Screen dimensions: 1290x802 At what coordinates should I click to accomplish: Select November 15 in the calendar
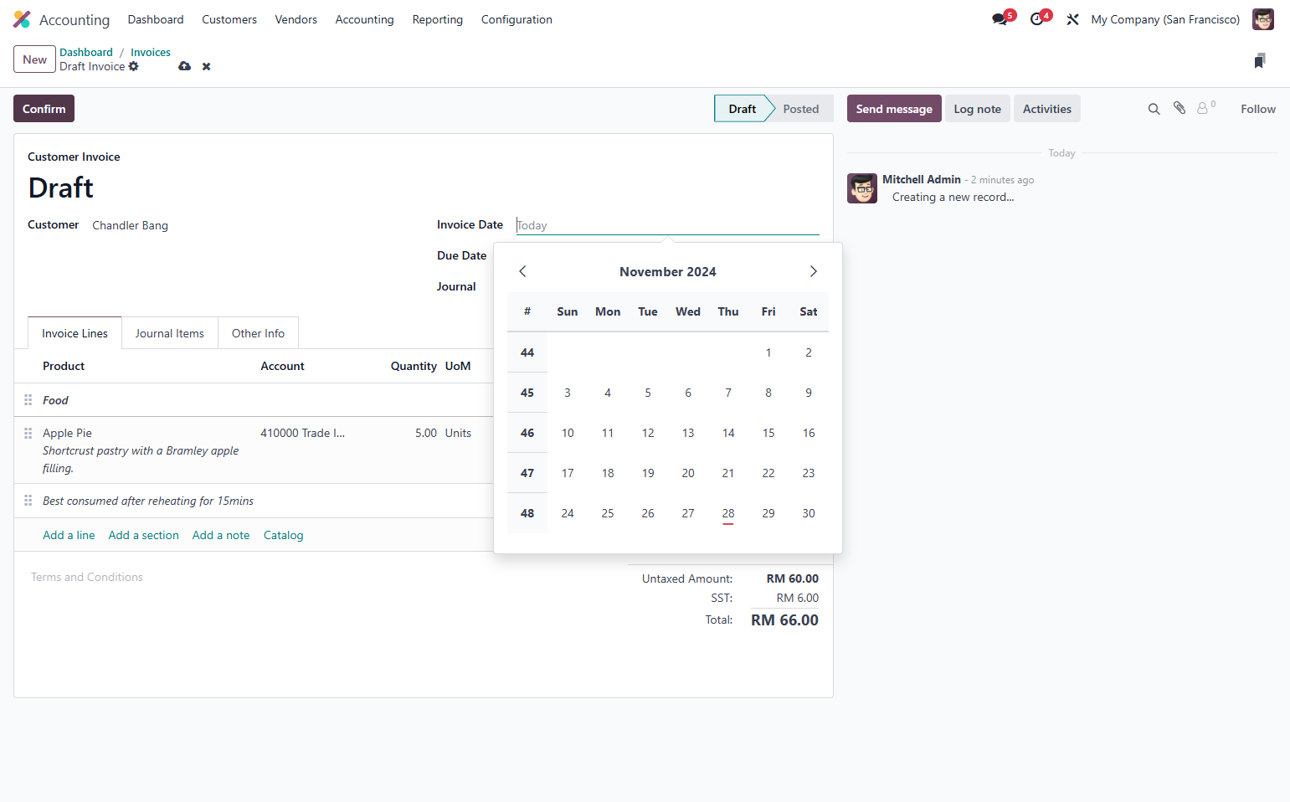tap(768, 433)
